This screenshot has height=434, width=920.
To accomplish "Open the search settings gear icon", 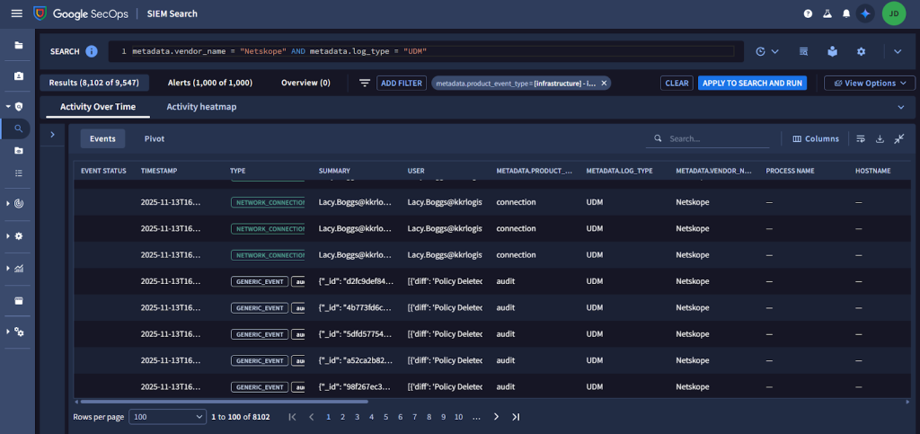I will 861,51.
